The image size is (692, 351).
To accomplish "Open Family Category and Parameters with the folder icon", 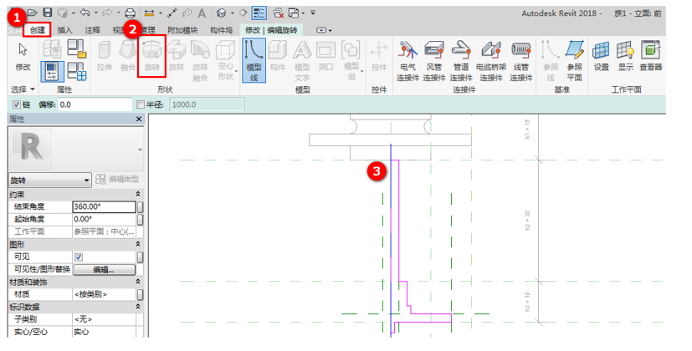I will pos(76,48).
